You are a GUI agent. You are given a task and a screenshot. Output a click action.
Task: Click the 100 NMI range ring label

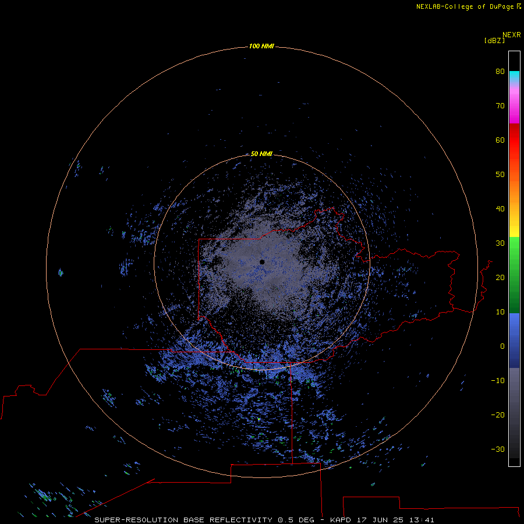[x=261, y=46]
